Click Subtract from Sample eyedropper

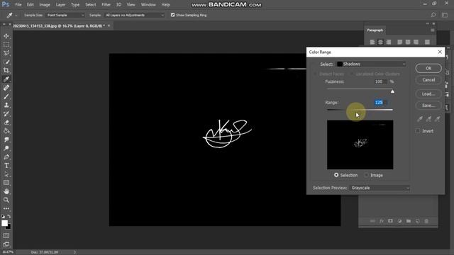[438, 118]
